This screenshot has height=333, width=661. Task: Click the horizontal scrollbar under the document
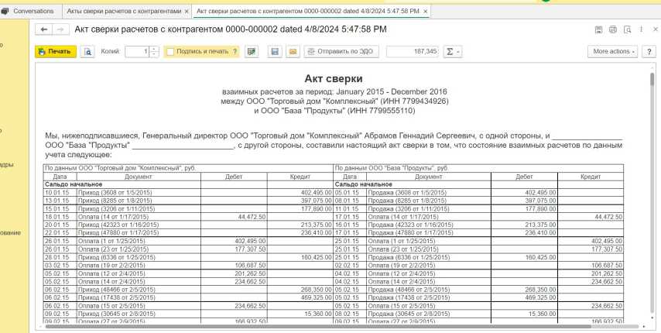318,326
